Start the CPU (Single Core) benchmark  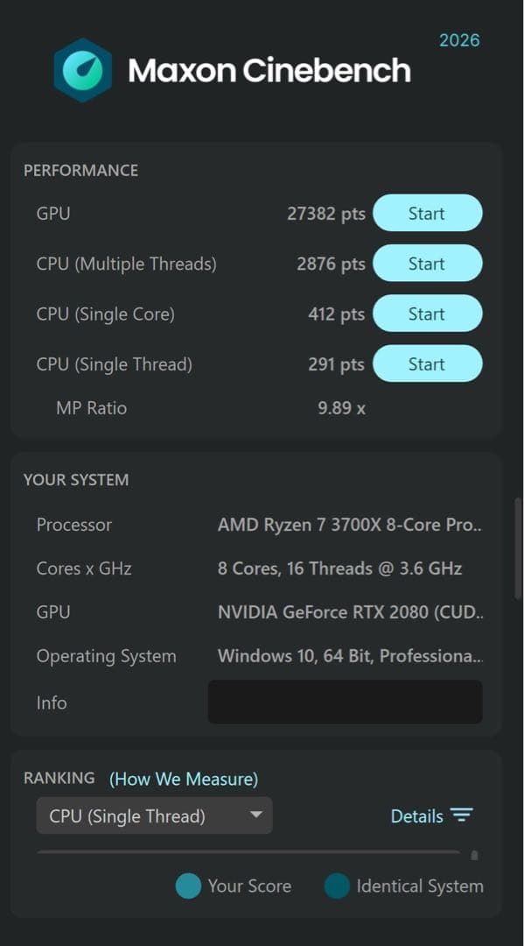click(x=428, y=313)
